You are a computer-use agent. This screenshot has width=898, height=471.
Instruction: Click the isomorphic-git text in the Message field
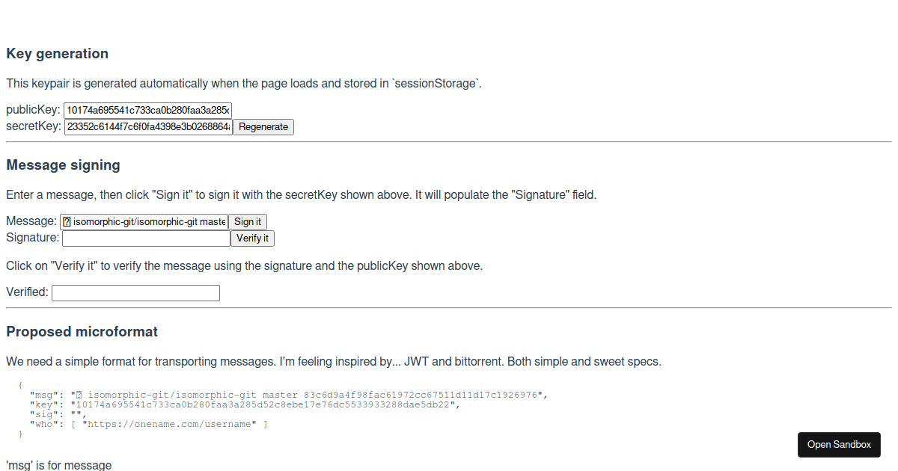[x=120, y=221]
